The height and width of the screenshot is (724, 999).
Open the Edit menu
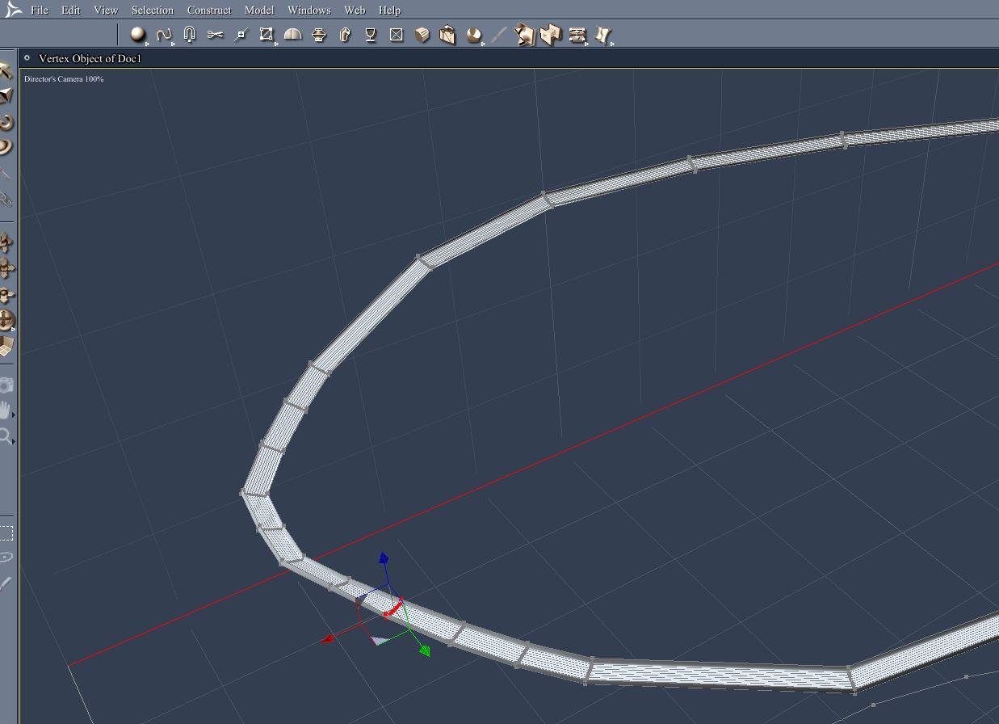click(71, 10)
